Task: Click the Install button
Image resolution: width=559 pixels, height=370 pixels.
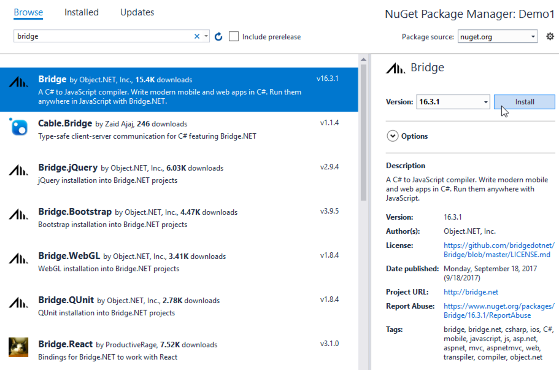Action: click(x=525, y=102)
